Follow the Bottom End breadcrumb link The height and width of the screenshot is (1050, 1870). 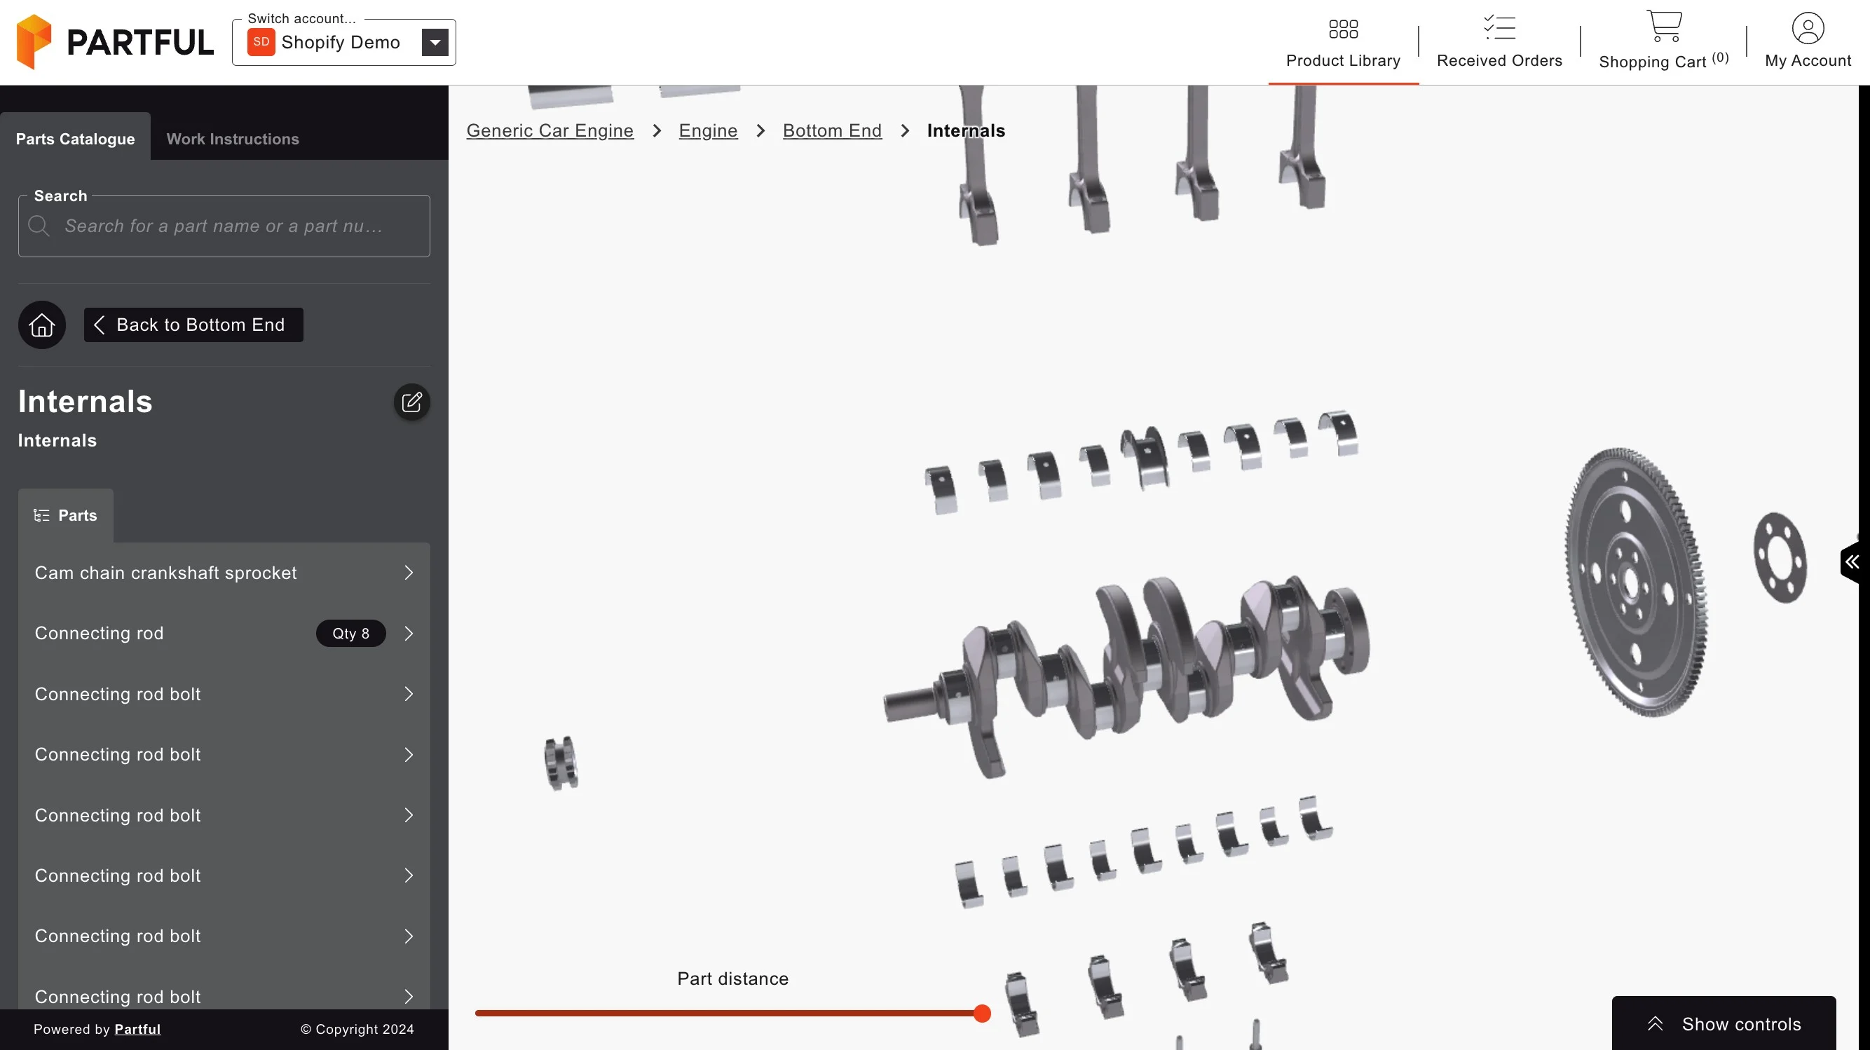832,130
